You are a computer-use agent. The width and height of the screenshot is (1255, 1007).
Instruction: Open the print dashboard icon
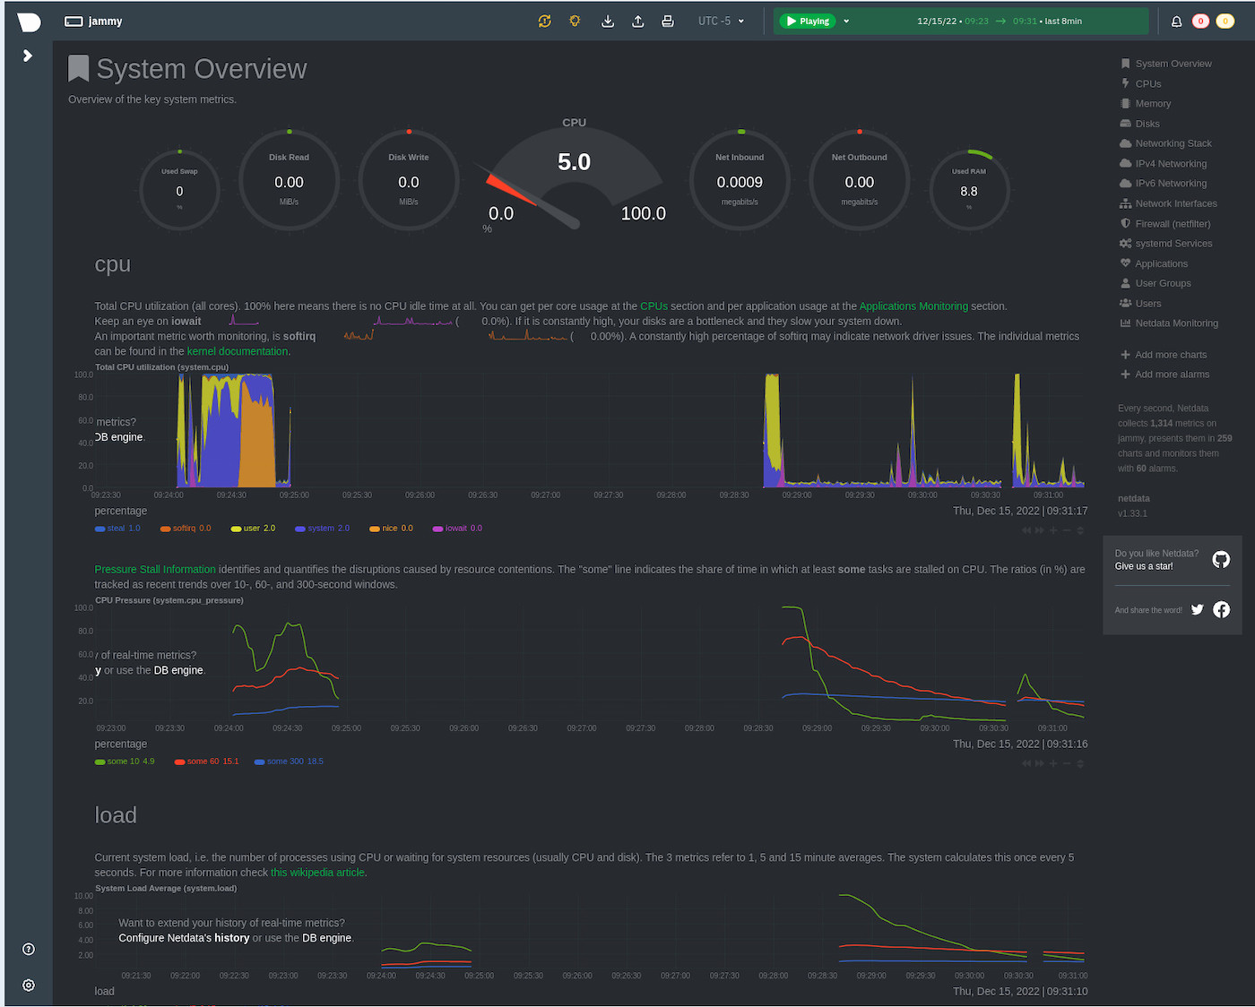(668, 21)
